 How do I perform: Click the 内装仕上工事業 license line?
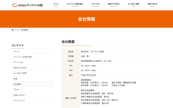103,85
